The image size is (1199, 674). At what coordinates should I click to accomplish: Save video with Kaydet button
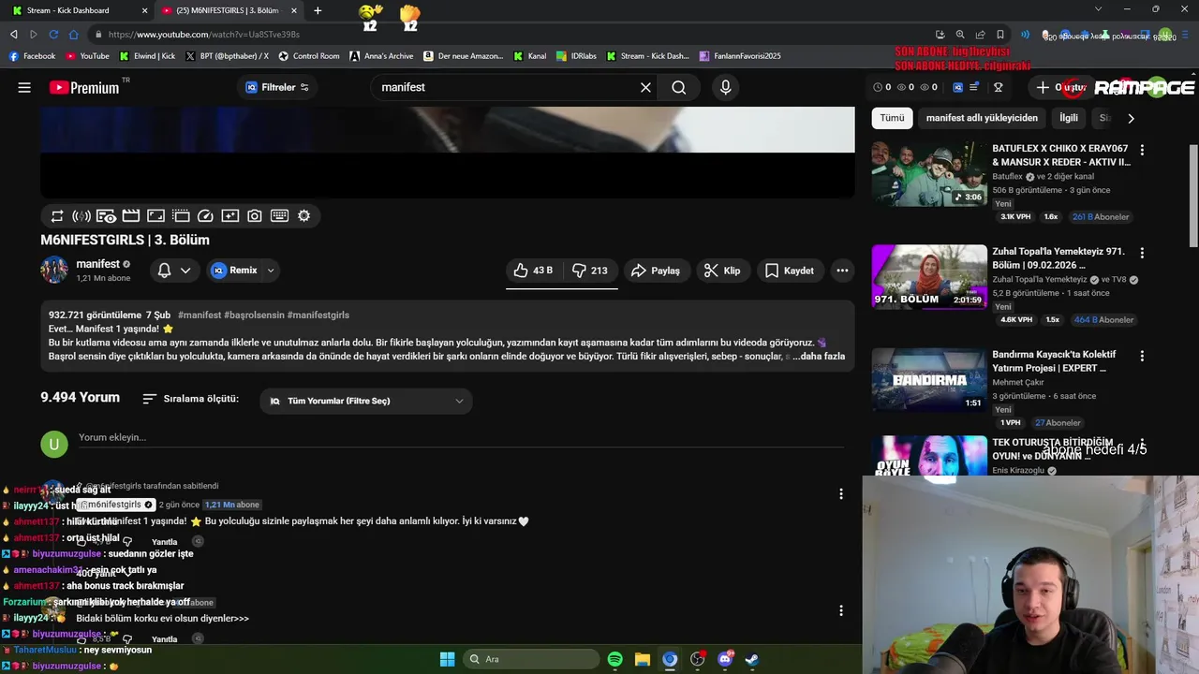(x=790, y=271)
